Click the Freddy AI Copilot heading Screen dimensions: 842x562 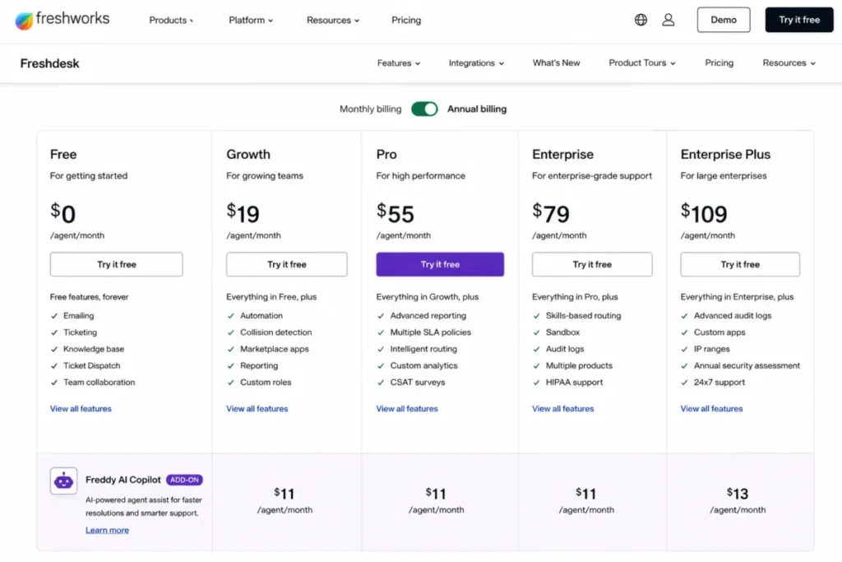point(123,480)
